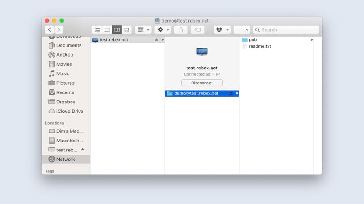
Task: Switch Finder to column view
Action: (117, 29)
